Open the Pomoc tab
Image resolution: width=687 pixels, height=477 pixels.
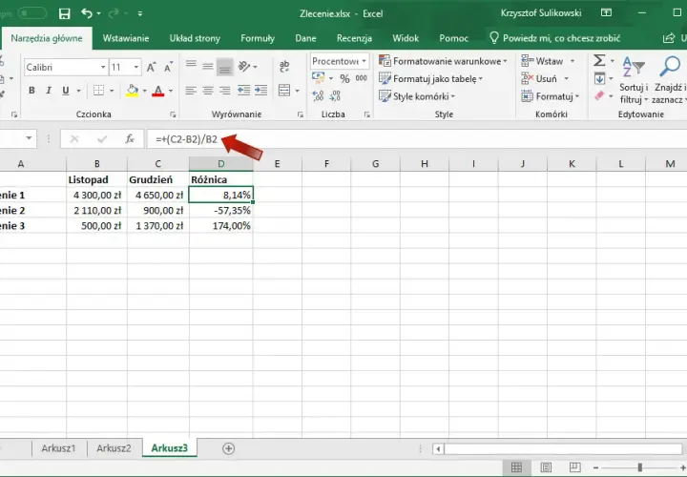454,38
